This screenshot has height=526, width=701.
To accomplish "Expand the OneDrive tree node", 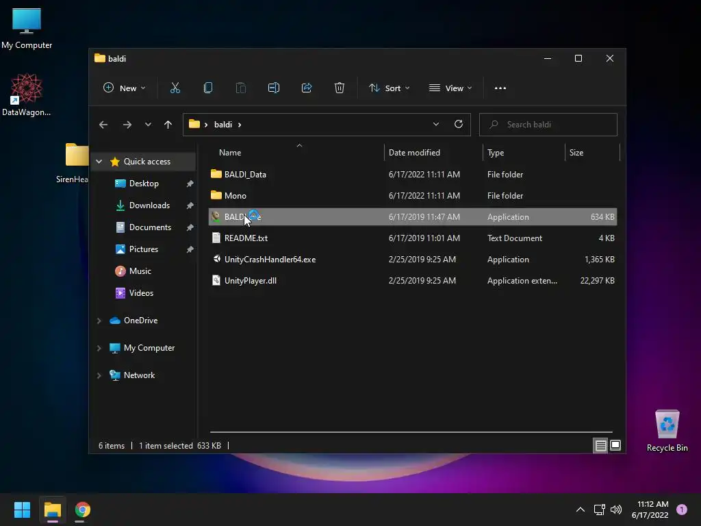I will tap(99, 321).
